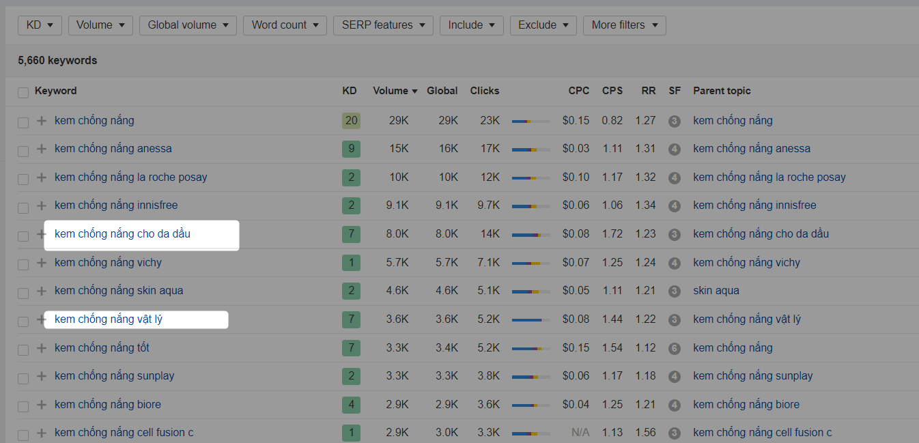Select checkbox for kem chống nắng vichy
This screenshot has width=919, height=443.
(x=23, y=264)
